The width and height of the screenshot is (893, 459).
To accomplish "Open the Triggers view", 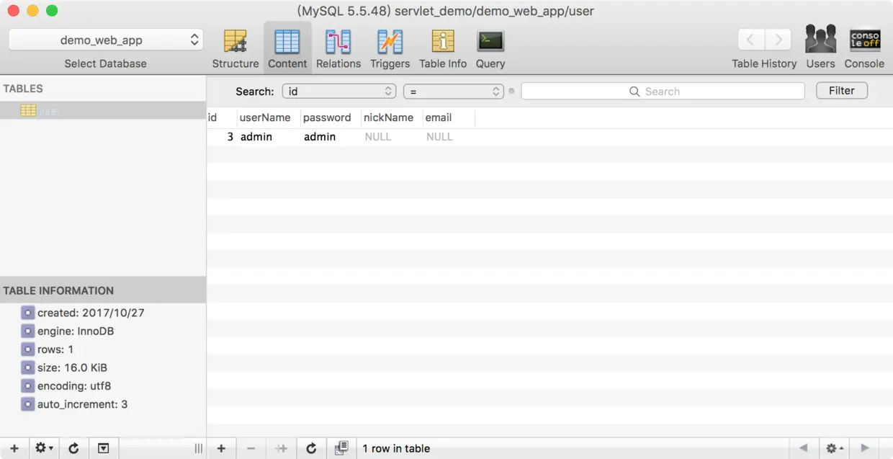I will 390,48.
